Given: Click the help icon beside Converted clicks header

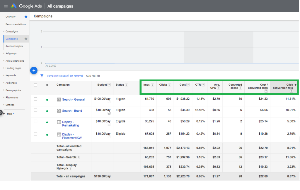Looking at the screenshot, I should [240, 88].
